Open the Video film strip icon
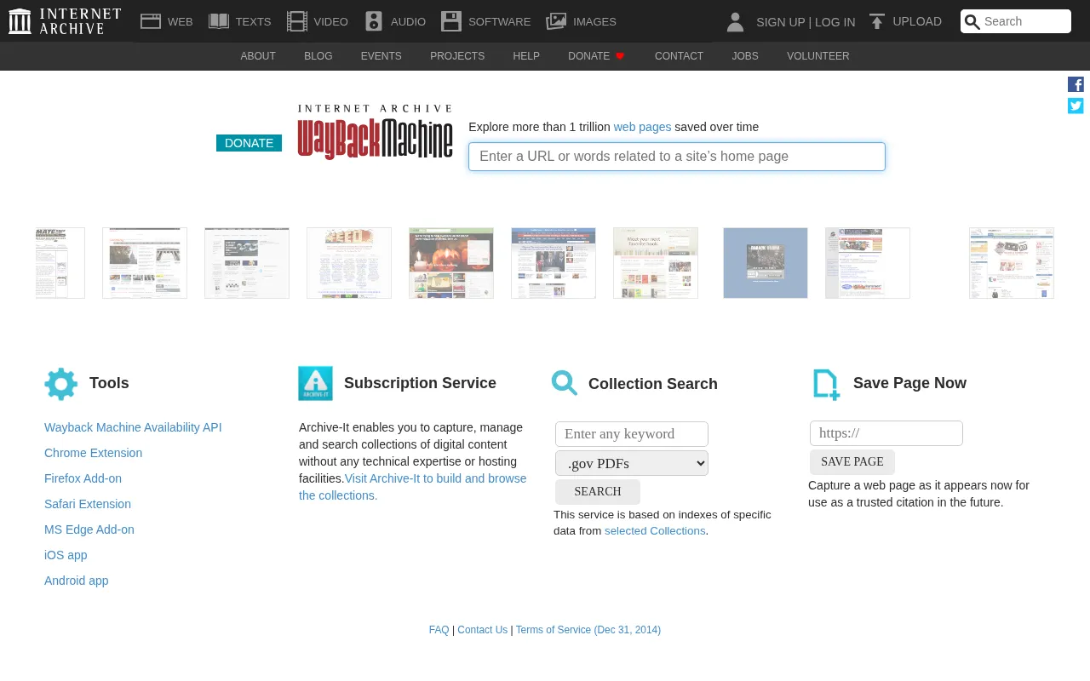This screenshot has height=681, width=1090. [x=296, y=21]
